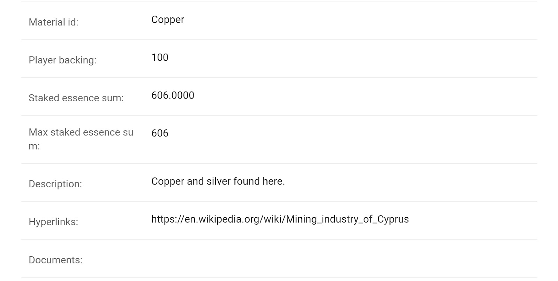Screen dimensions: 558x281
Task: Click the Description label
Action: point(55,184)
